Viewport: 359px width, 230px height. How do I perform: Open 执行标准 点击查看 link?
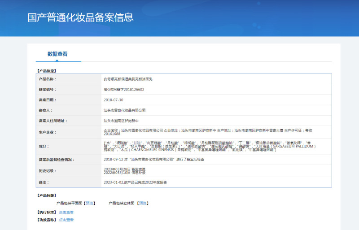(66, 213)
